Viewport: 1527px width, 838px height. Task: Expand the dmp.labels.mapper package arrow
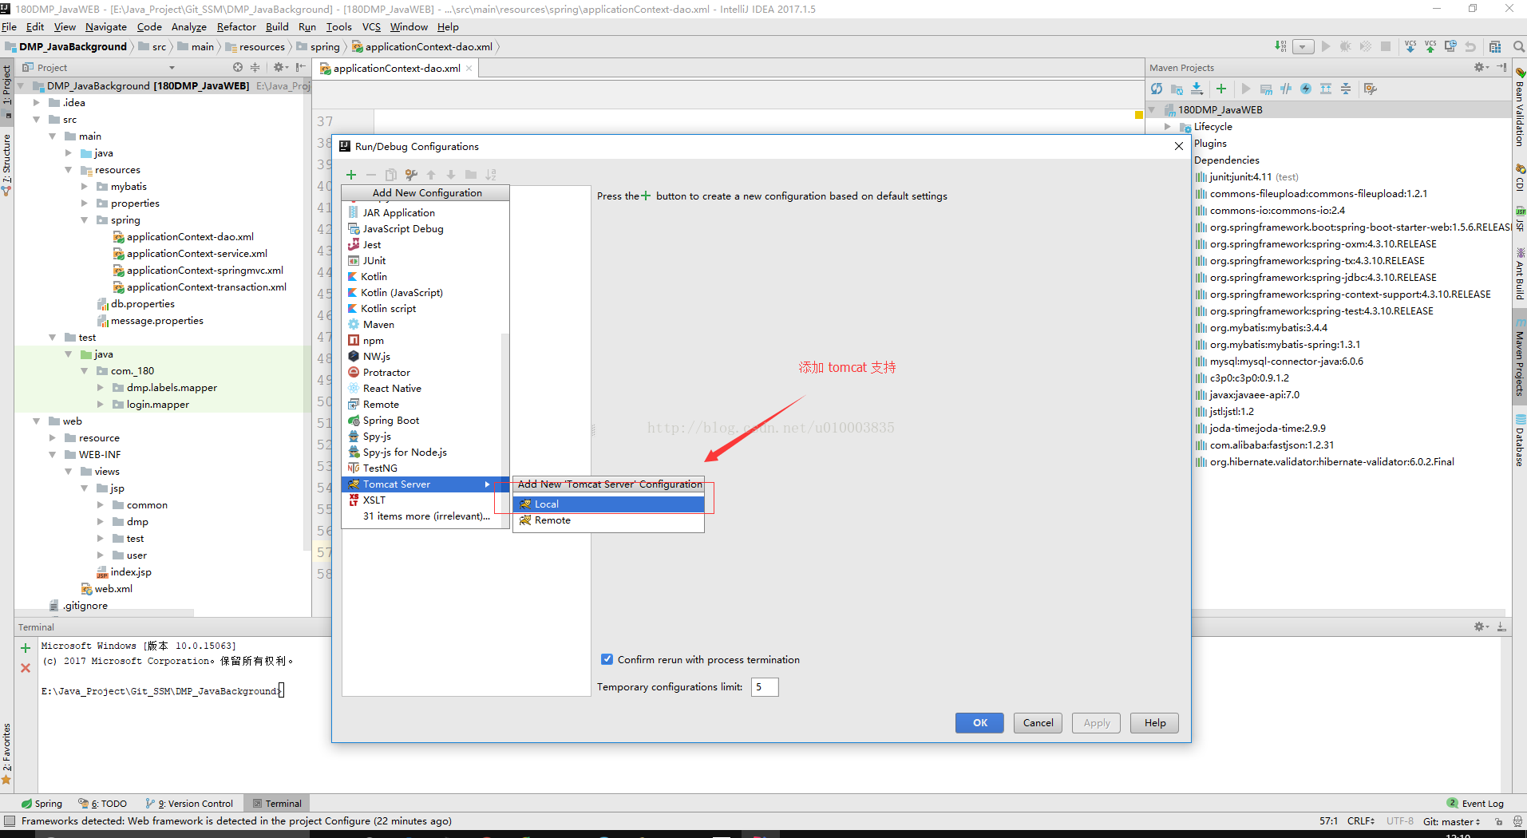[x=100, y=387]
